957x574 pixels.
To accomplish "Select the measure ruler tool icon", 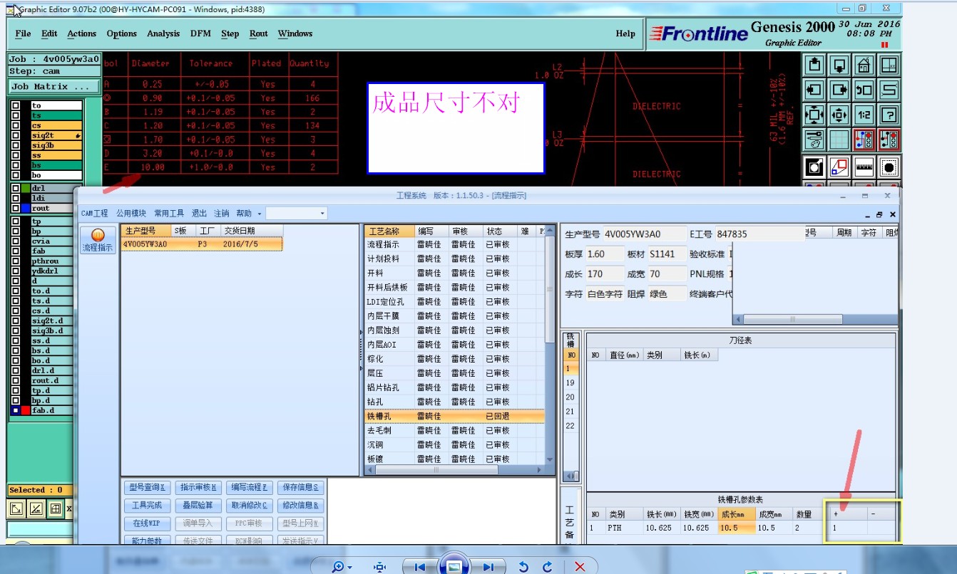I will click(x=864, y=168).
